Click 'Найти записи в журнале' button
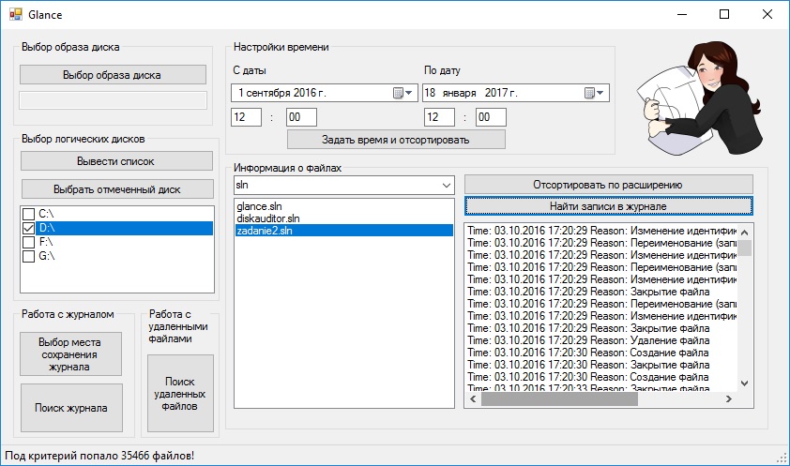 608,205
